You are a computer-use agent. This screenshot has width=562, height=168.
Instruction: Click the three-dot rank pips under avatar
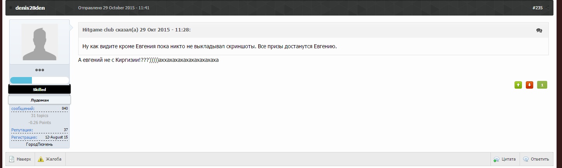[x=39, y=70]
